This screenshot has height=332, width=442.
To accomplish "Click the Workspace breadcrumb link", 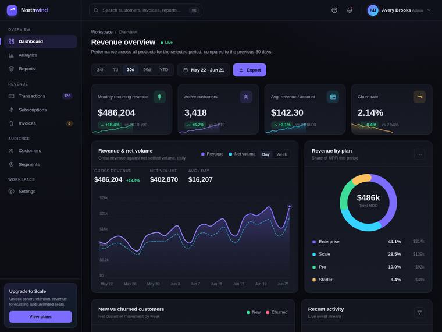I will (x=102, y=32).
